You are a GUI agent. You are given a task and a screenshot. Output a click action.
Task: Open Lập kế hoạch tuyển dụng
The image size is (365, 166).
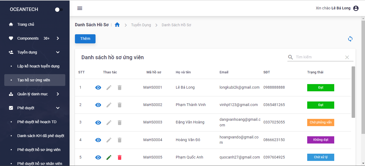(35, 66)
